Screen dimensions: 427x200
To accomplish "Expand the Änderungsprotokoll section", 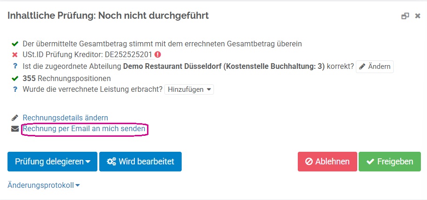I will 44,185.
